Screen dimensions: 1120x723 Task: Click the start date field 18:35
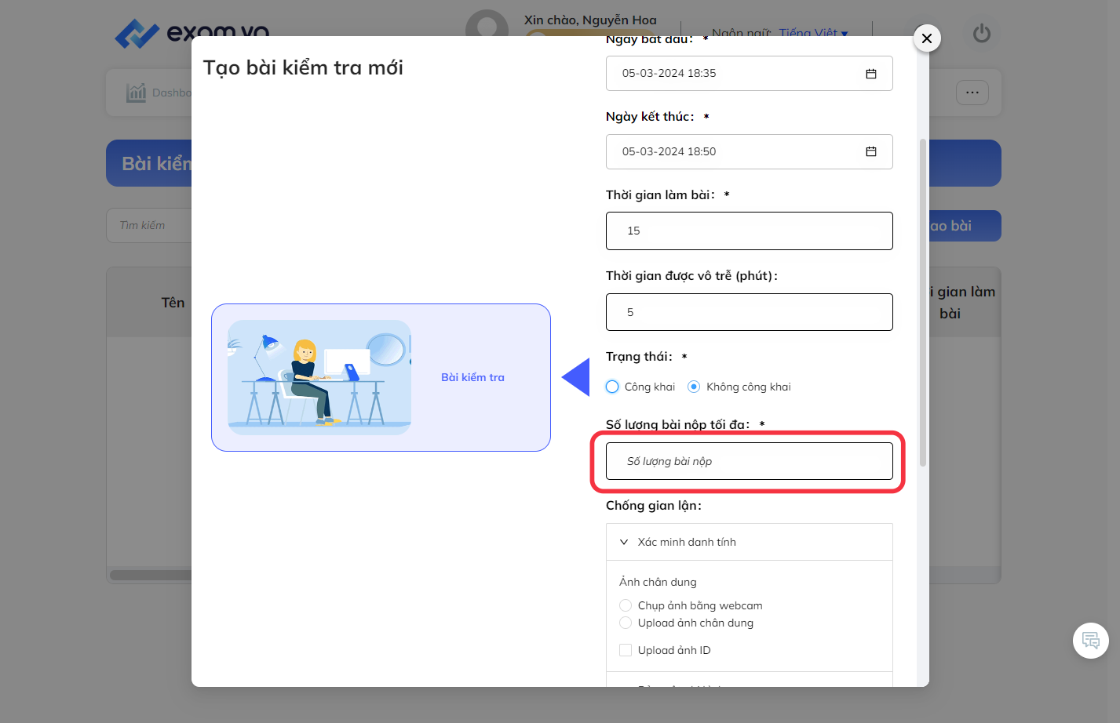[750, 73]
